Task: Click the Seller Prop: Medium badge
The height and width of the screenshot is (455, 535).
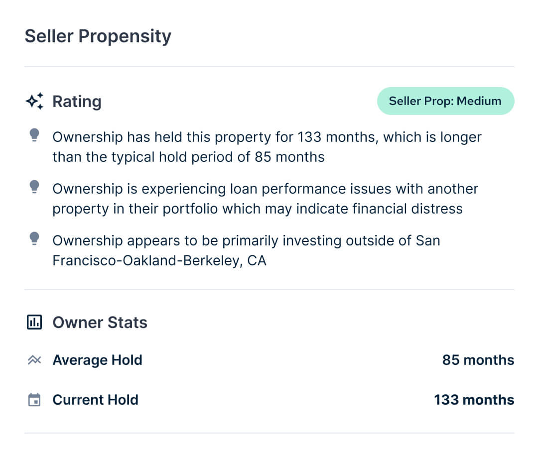Action: pos(445,101)
